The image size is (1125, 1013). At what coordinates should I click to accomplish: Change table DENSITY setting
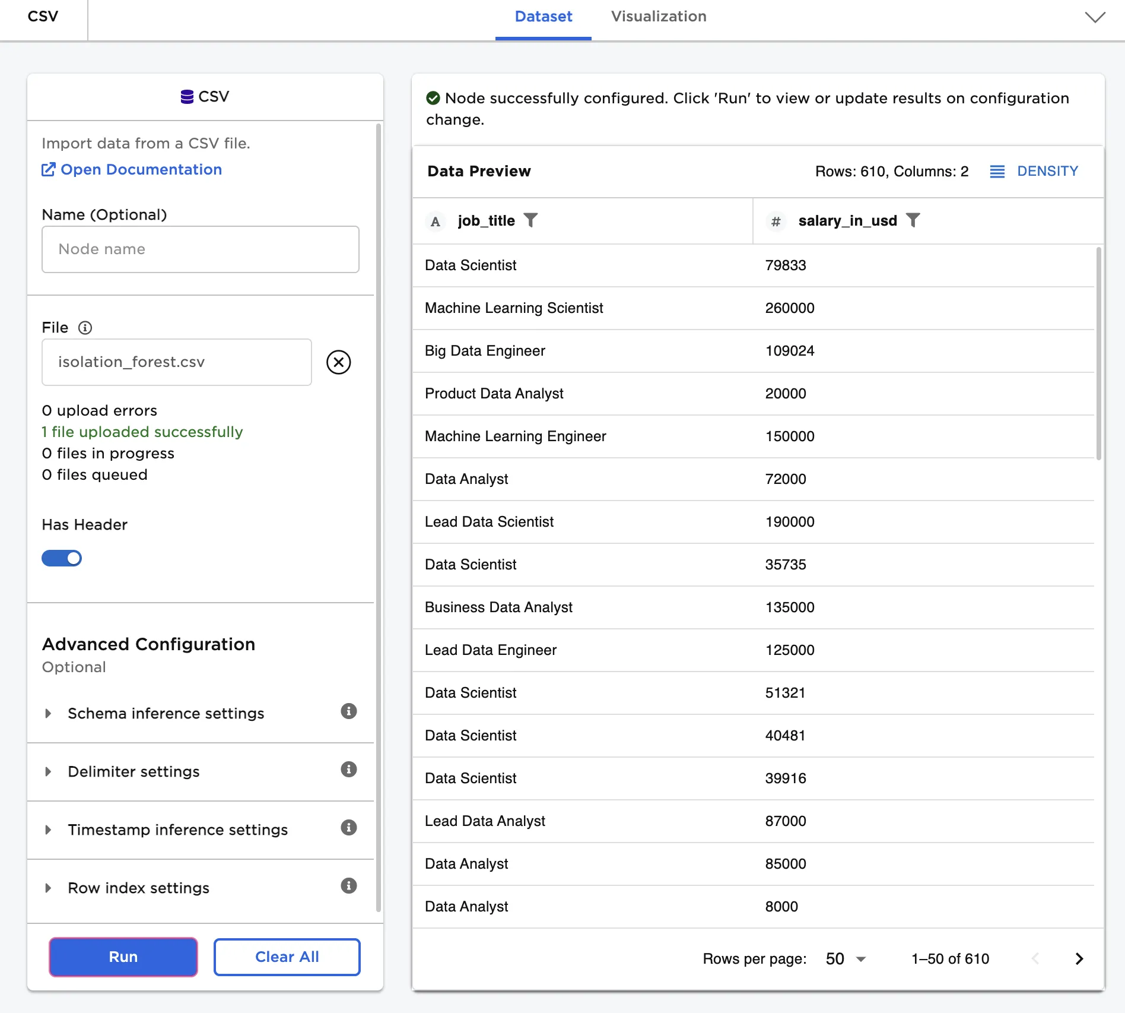click(x=1034, y=172)
